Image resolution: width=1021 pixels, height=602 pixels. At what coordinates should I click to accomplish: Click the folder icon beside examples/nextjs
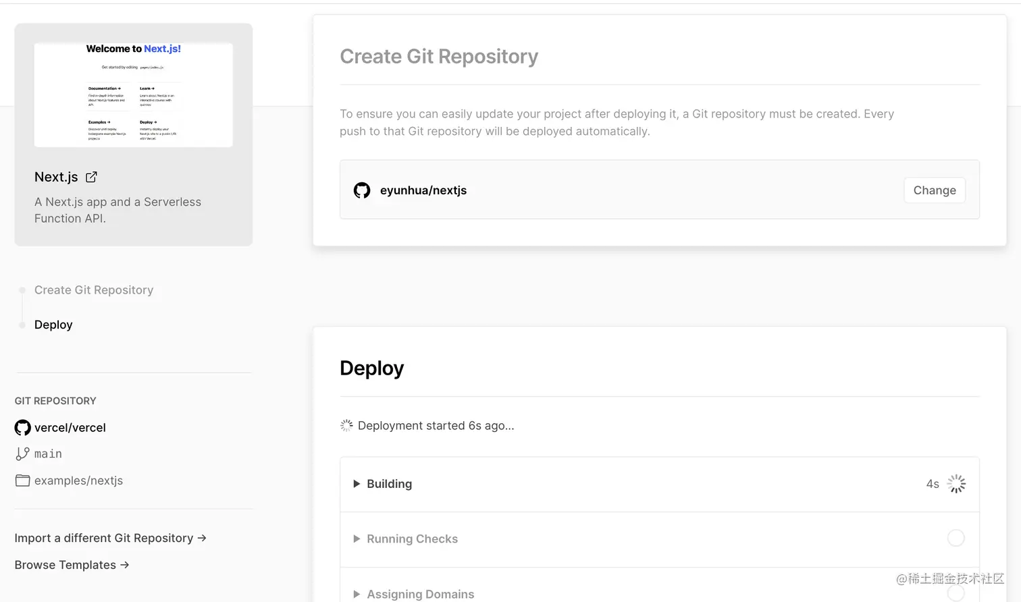[22, 481]
